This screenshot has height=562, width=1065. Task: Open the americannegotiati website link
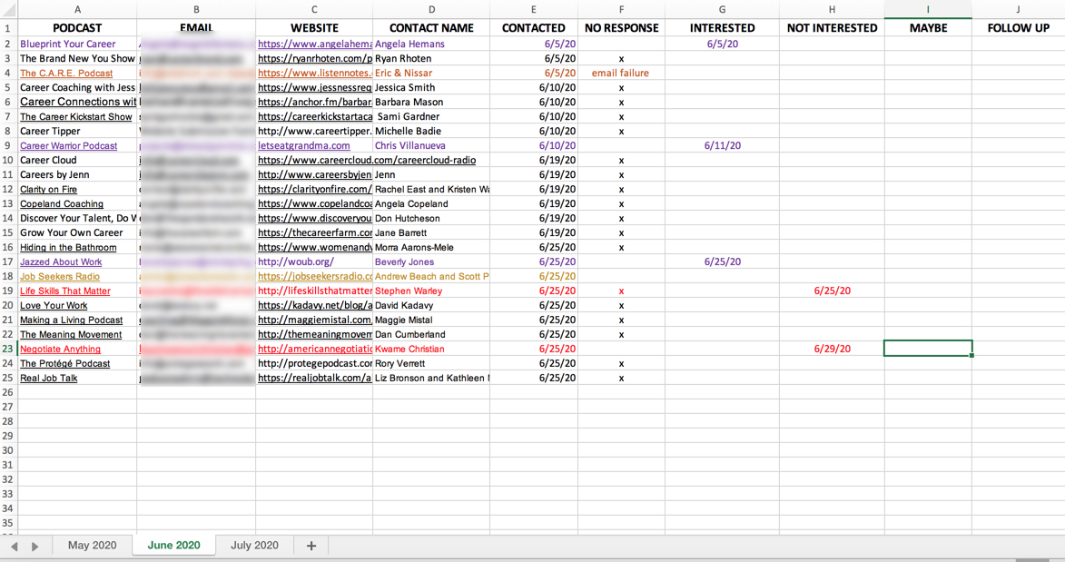coord(315,349)
